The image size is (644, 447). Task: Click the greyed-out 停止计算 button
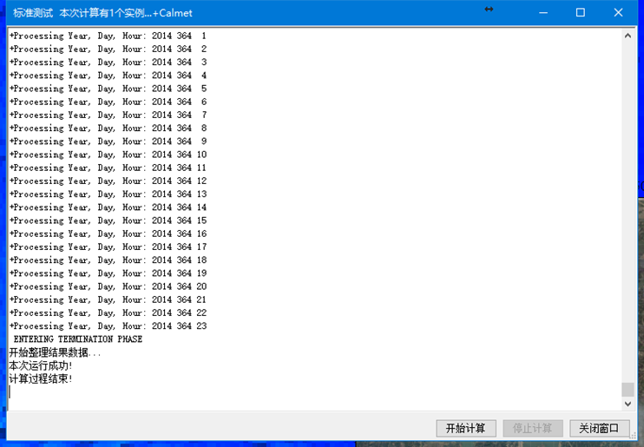click(532, 429)
